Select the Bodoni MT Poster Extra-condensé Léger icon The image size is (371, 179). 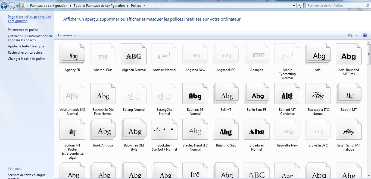pos(72,129)
